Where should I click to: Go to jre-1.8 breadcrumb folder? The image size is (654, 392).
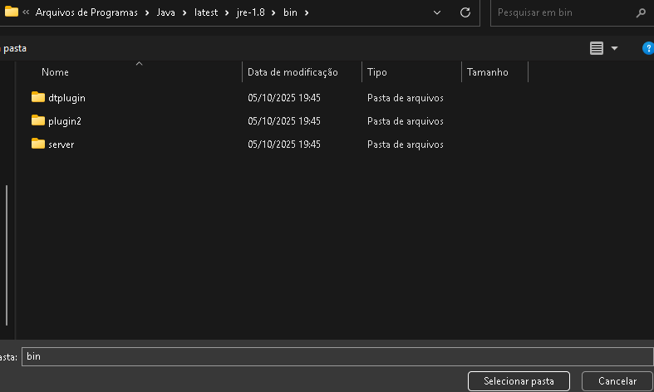pyautogui.click(x=251, y=12)
